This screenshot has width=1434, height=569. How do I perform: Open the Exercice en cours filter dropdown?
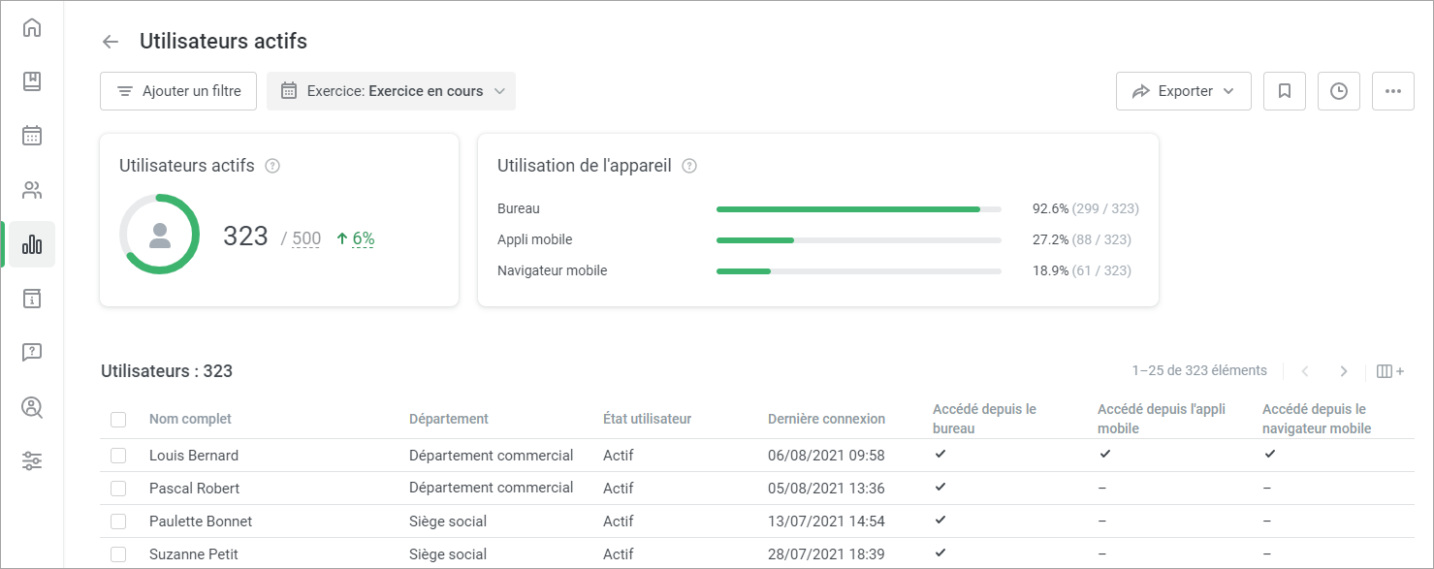[391, 90]
